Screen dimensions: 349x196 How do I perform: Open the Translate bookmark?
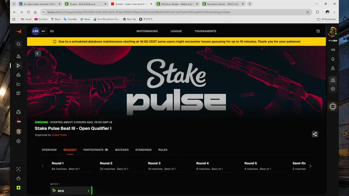[x=70, y=19]
